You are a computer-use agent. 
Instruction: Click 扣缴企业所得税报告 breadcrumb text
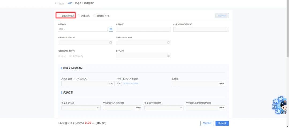click(x=85, y=3)
